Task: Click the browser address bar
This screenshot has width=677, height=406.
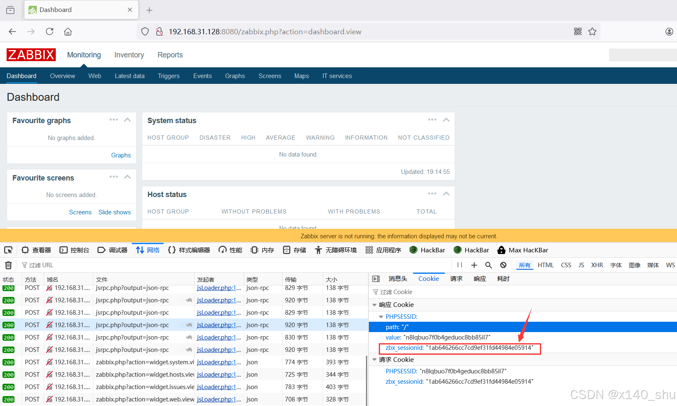Action: coord(368,31)
